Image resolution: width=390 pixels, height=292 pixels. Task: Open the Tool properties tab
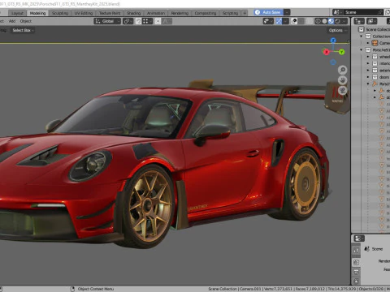coord(356,251)
